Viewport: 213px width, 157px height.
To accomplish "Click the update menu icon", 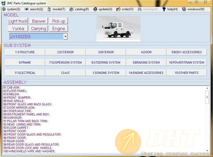I will (x=95, y=9).
